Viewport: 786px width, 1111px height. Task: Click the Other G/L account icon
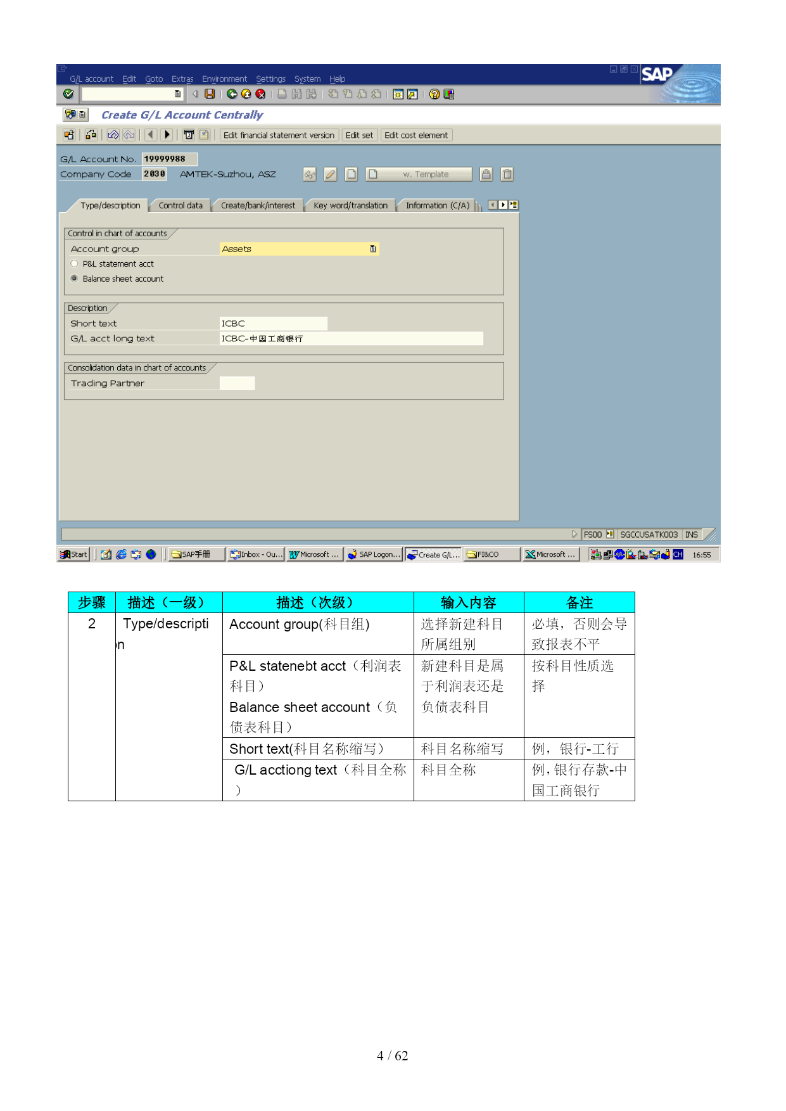point(69,135)
